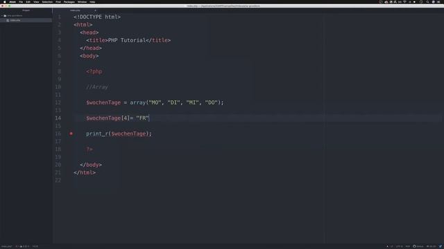Close the index.php tab

(95, 10)
